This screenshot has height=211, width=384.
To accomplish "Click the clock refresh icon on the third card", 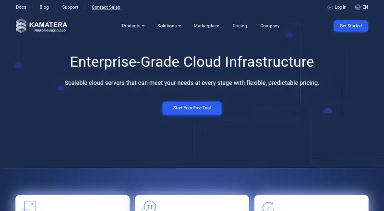I will point(268,206).
